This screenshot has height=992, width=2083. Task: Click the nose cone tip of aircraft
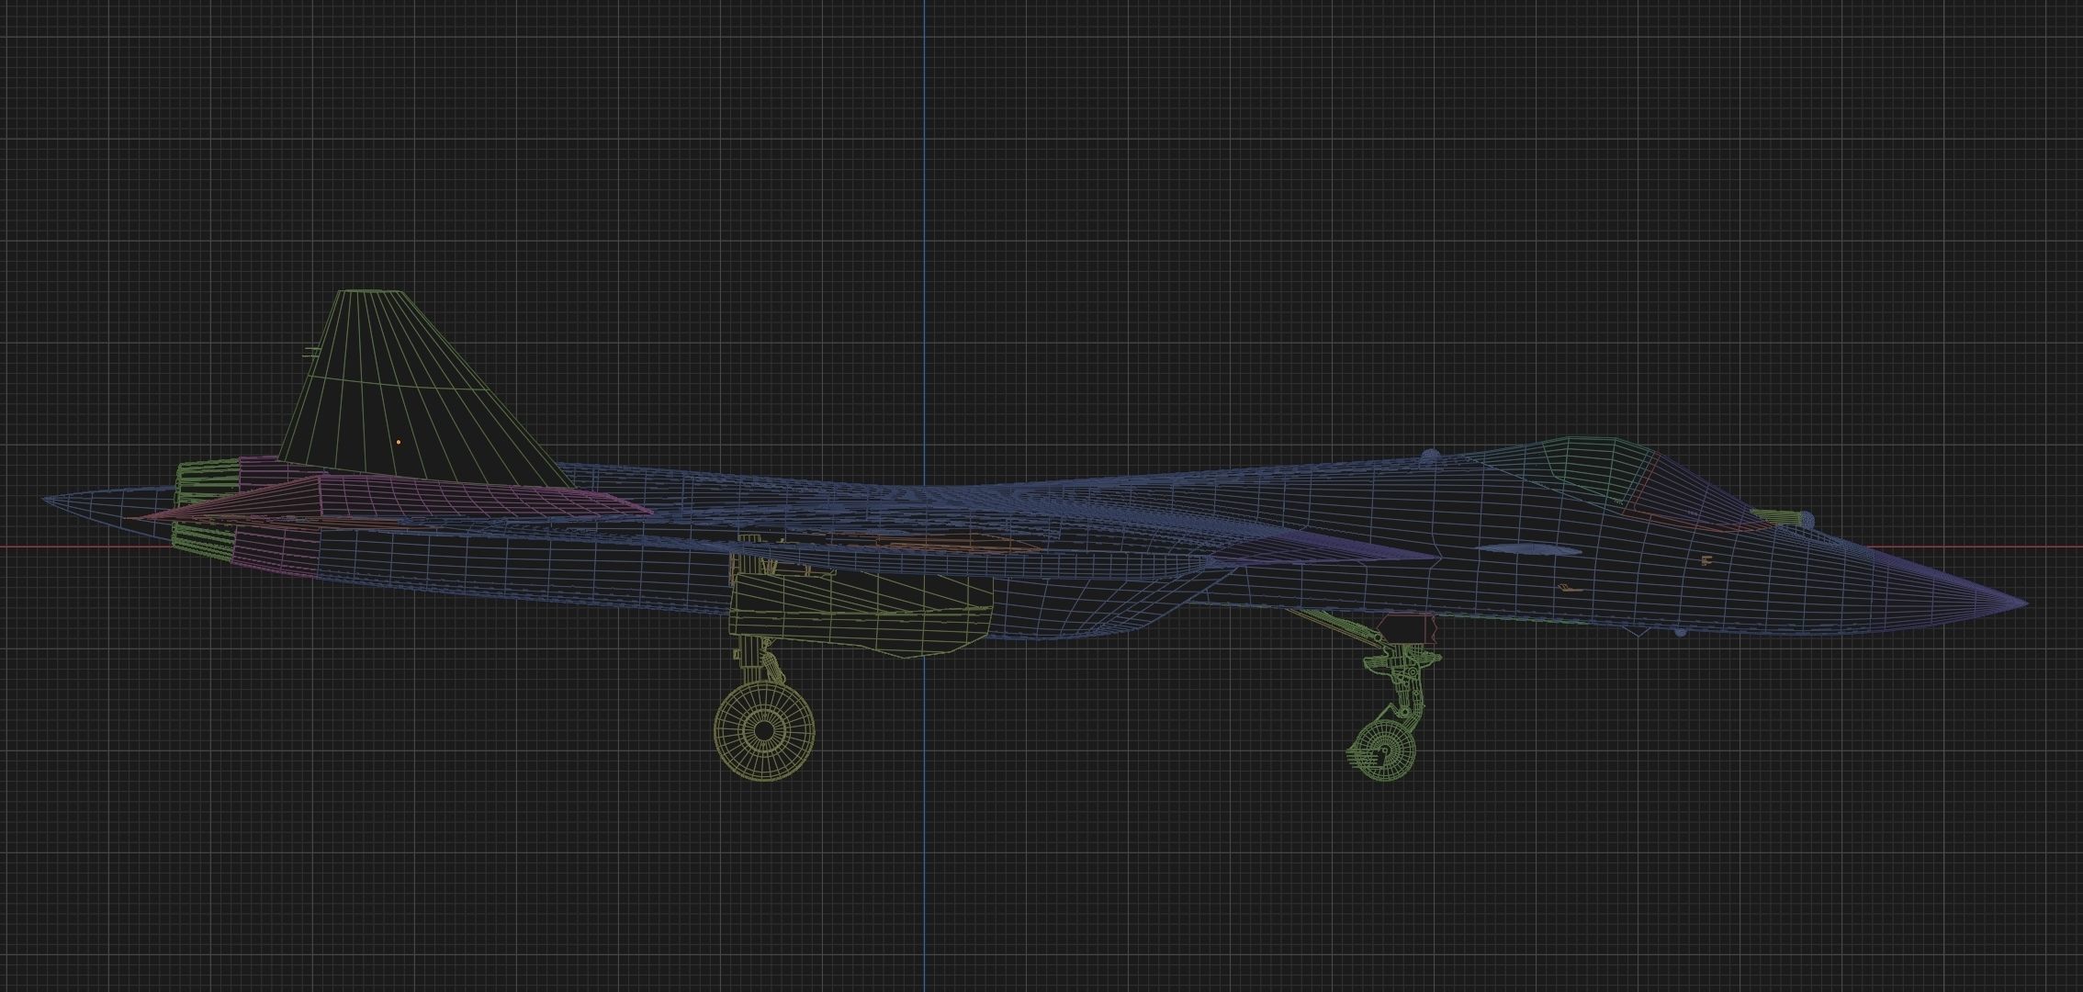click(2023, 603)
